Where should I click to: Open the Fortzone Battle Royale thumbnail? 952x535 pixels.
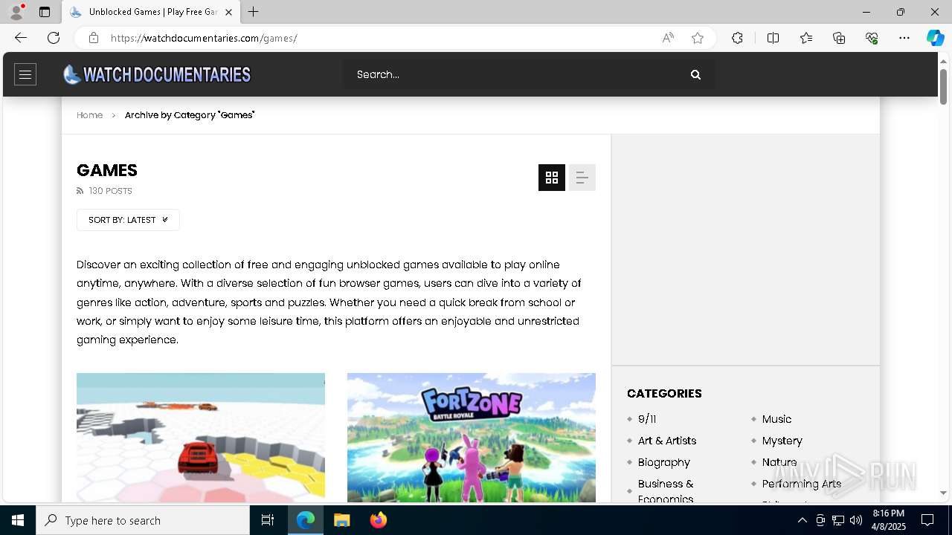click(x=472, y=438)
